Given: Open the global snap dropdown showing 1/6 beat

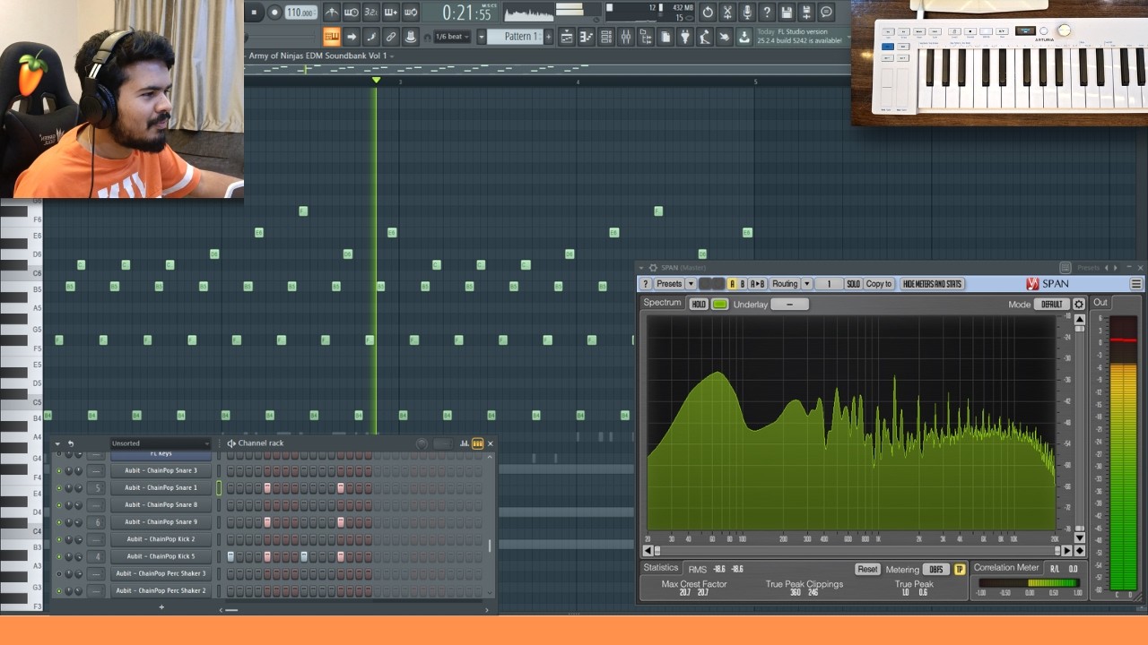Looking at the screenshot, I should coord(453,37).
